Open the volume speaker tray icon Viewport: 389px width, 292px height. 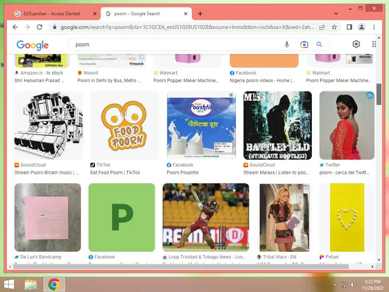coord(353,285)
